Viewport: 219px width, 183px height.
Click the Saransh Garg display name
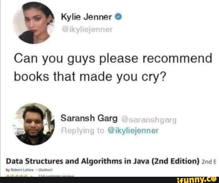(x=89, y=119)
